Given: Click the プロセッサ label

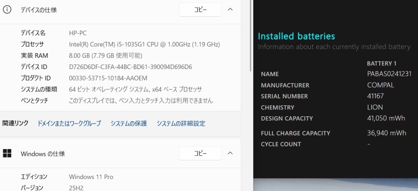Looking at the screenshot, I should click(32, 44).
